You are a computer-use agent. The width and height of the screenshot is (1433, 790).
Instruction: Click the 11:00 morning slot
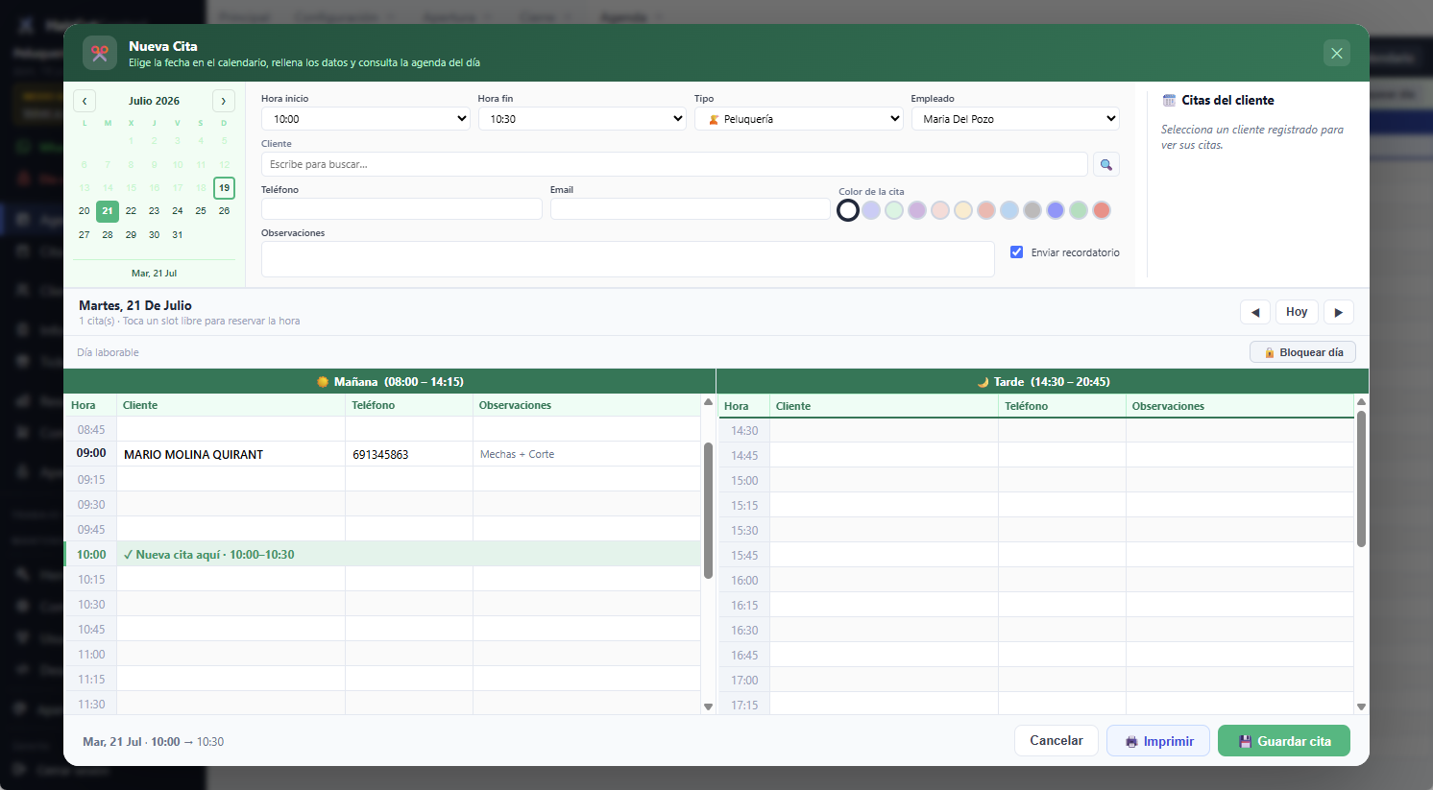point(382,654)
